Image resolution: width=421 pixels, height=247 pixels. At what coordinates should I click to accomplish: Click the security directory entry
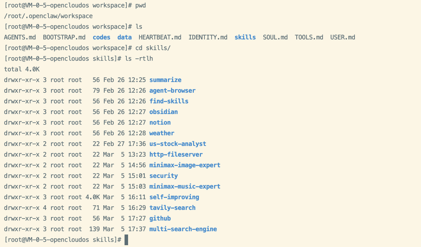click(164, 176)
